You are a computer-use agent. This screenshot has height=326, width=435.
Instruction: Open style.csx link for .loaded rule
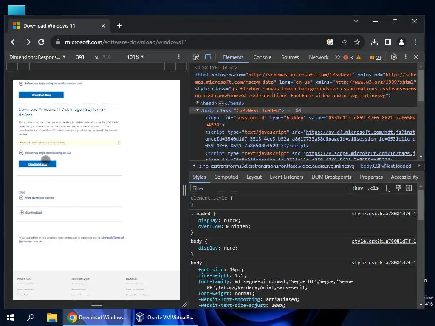[x=384, y=214]
